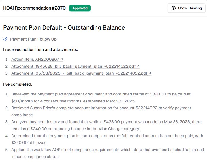This screenshot has width=207, height=162.
Task: Click the brain icon in Show Thinking
Action: click(x=174, y=8)
